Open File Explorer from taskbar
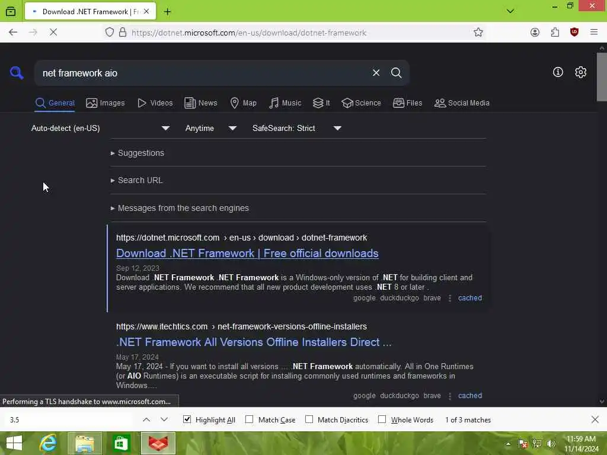607x455 pixels. tap(85, 443)
